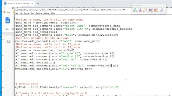172x96 pixels.
Task: Open the Window menu in IDLE
Action: [46, 13]
